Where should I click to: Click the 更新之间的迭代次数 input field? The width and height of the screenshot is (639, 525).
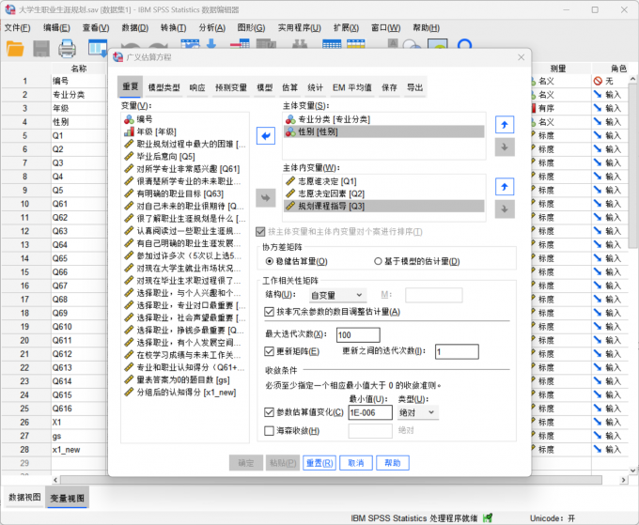point(457,351)
